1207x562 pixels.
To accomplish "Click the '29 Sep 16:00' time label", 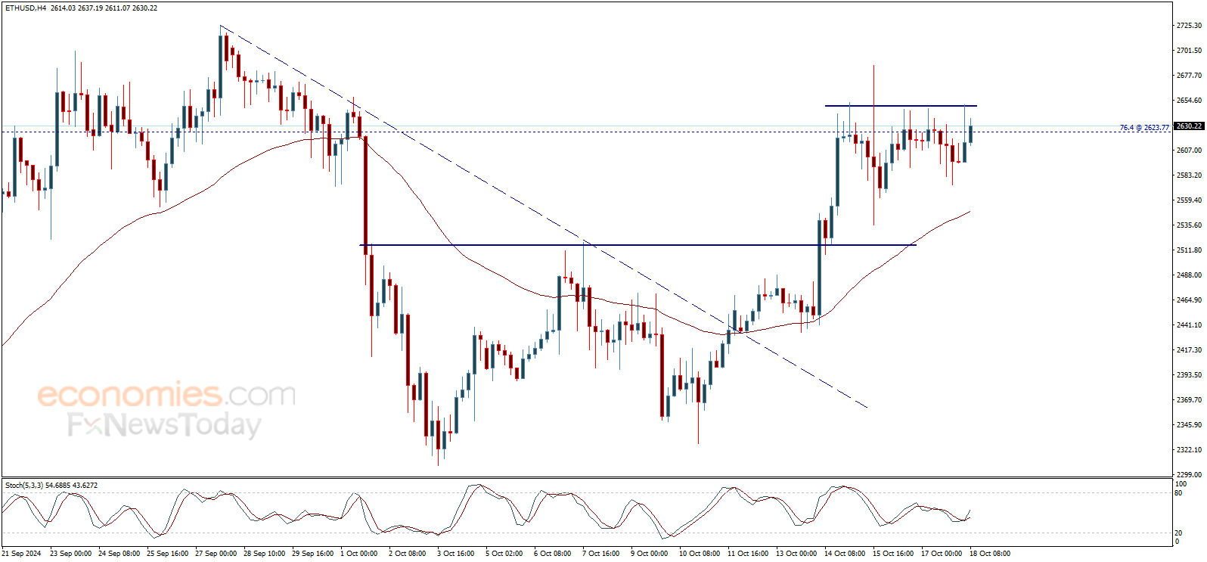I will coord(312,554).
